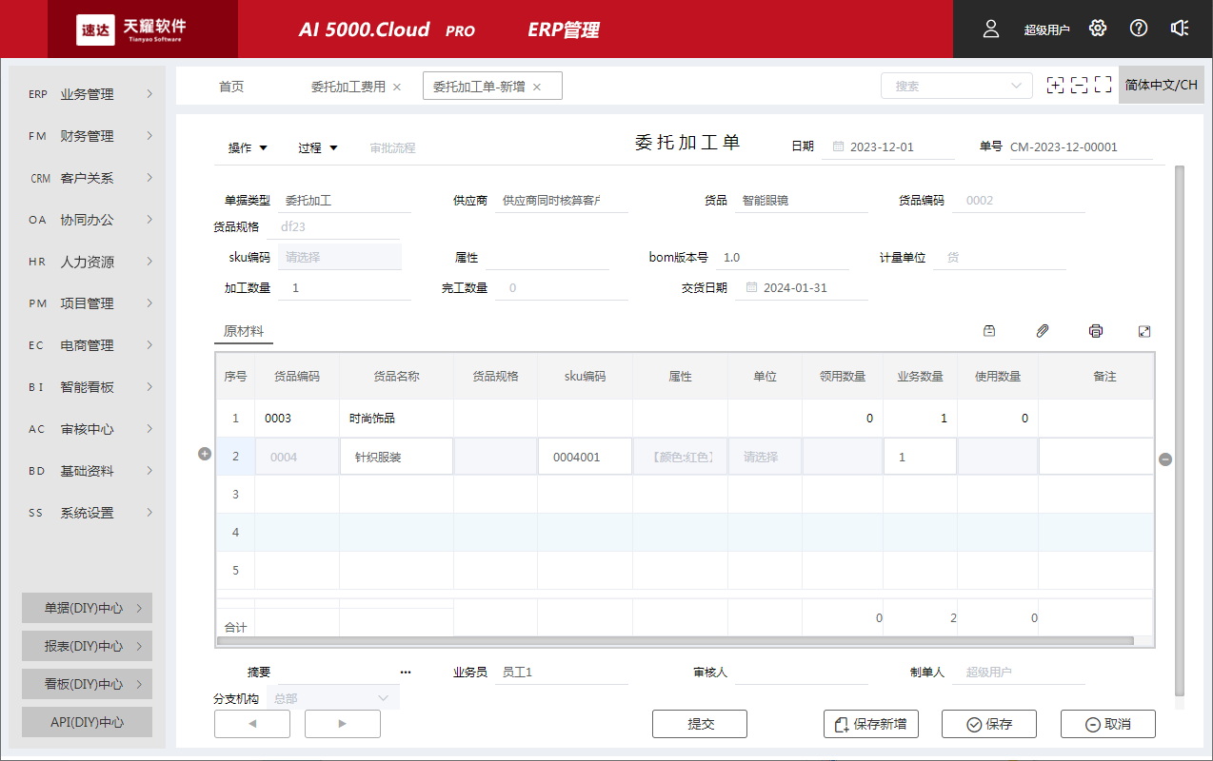The image size is (1213, 761).
Task: Open the 操作 operations dropdown
Action: [x=247, y=147]
